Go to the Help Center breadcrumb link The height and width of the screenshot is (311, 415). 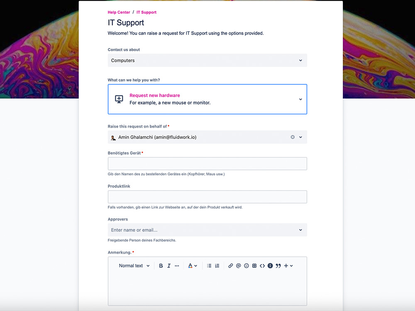pyautogui.click(x=119, y=12)
